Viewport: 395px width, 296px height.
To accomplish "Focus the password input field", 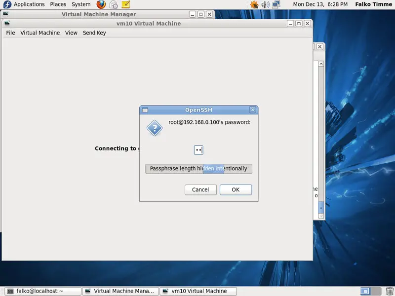I will (198, 150).
